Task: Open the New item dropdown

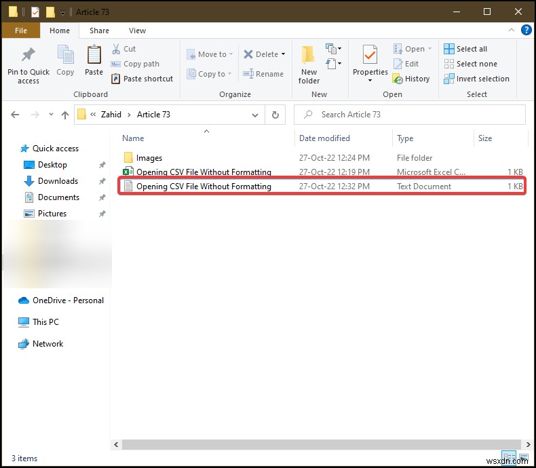Action: coord(333,49)
